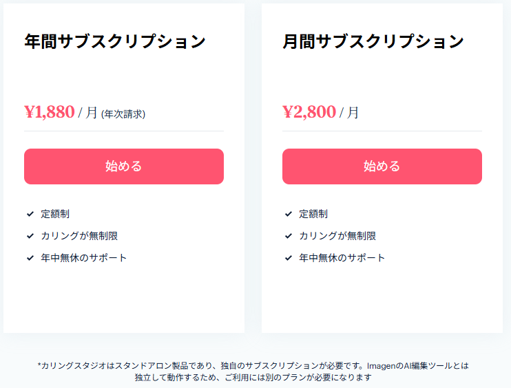Click the ¥1,880 annual price

click(x=50, y=112)
